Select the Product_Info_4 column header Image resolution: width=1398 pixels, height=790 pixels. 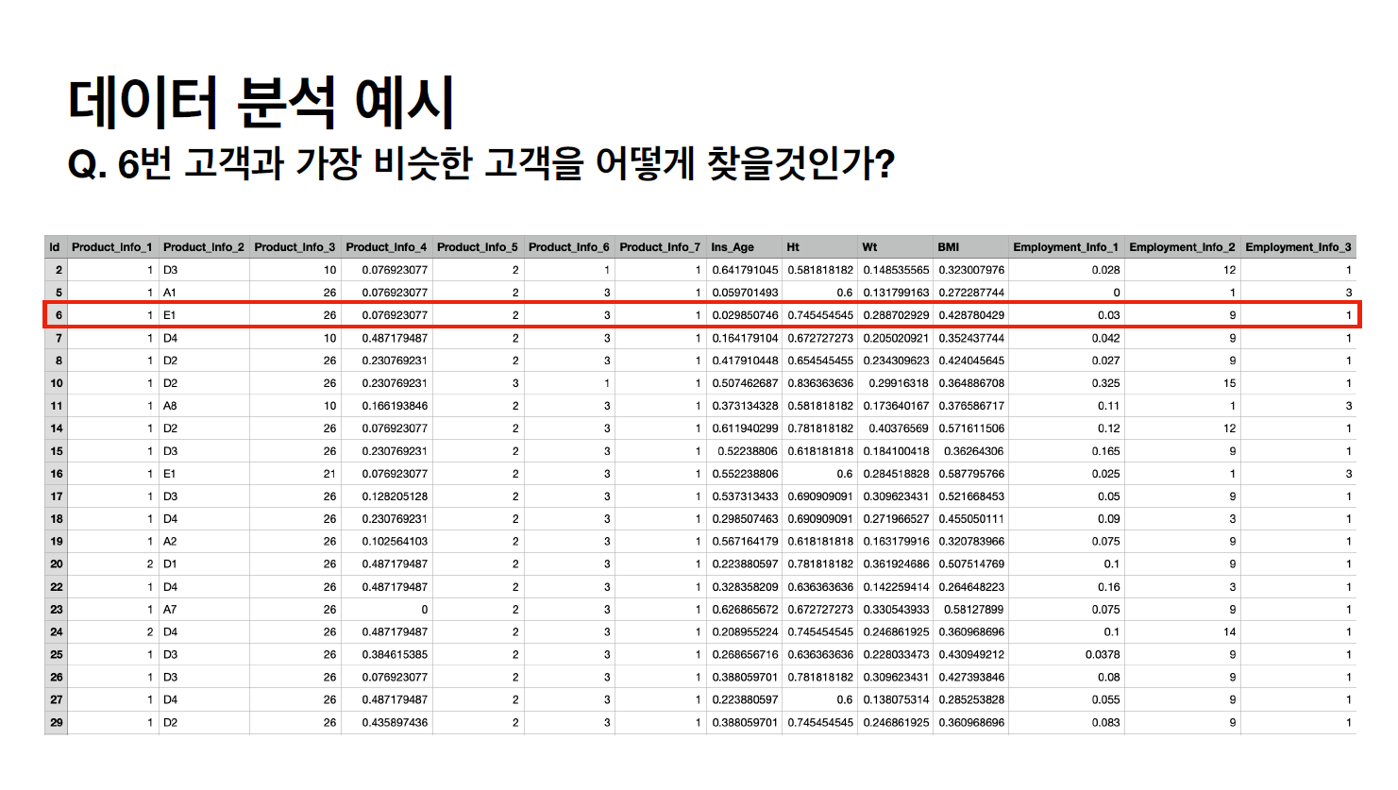coord(386,247)
